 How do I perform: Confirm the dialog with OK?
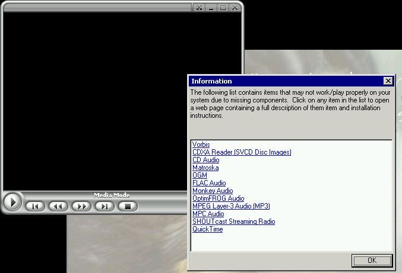372,261
